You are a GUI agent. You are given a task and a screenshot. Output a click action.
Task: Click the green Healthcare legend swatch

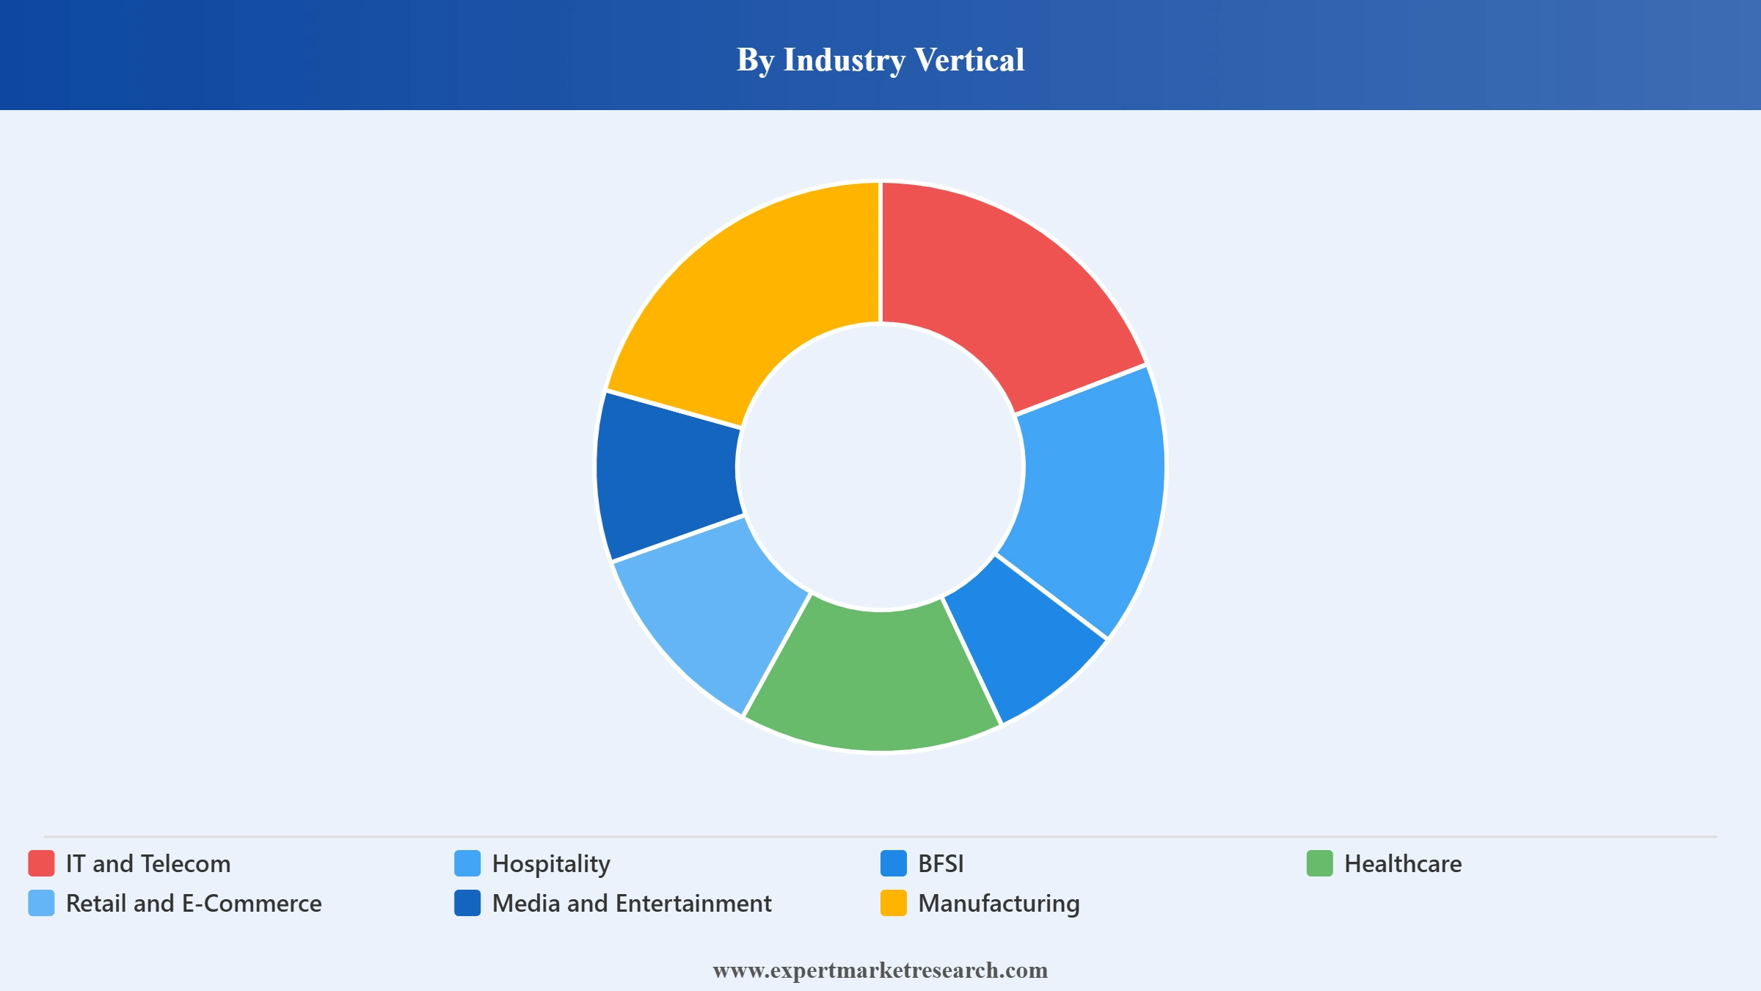click(1320, 863)
